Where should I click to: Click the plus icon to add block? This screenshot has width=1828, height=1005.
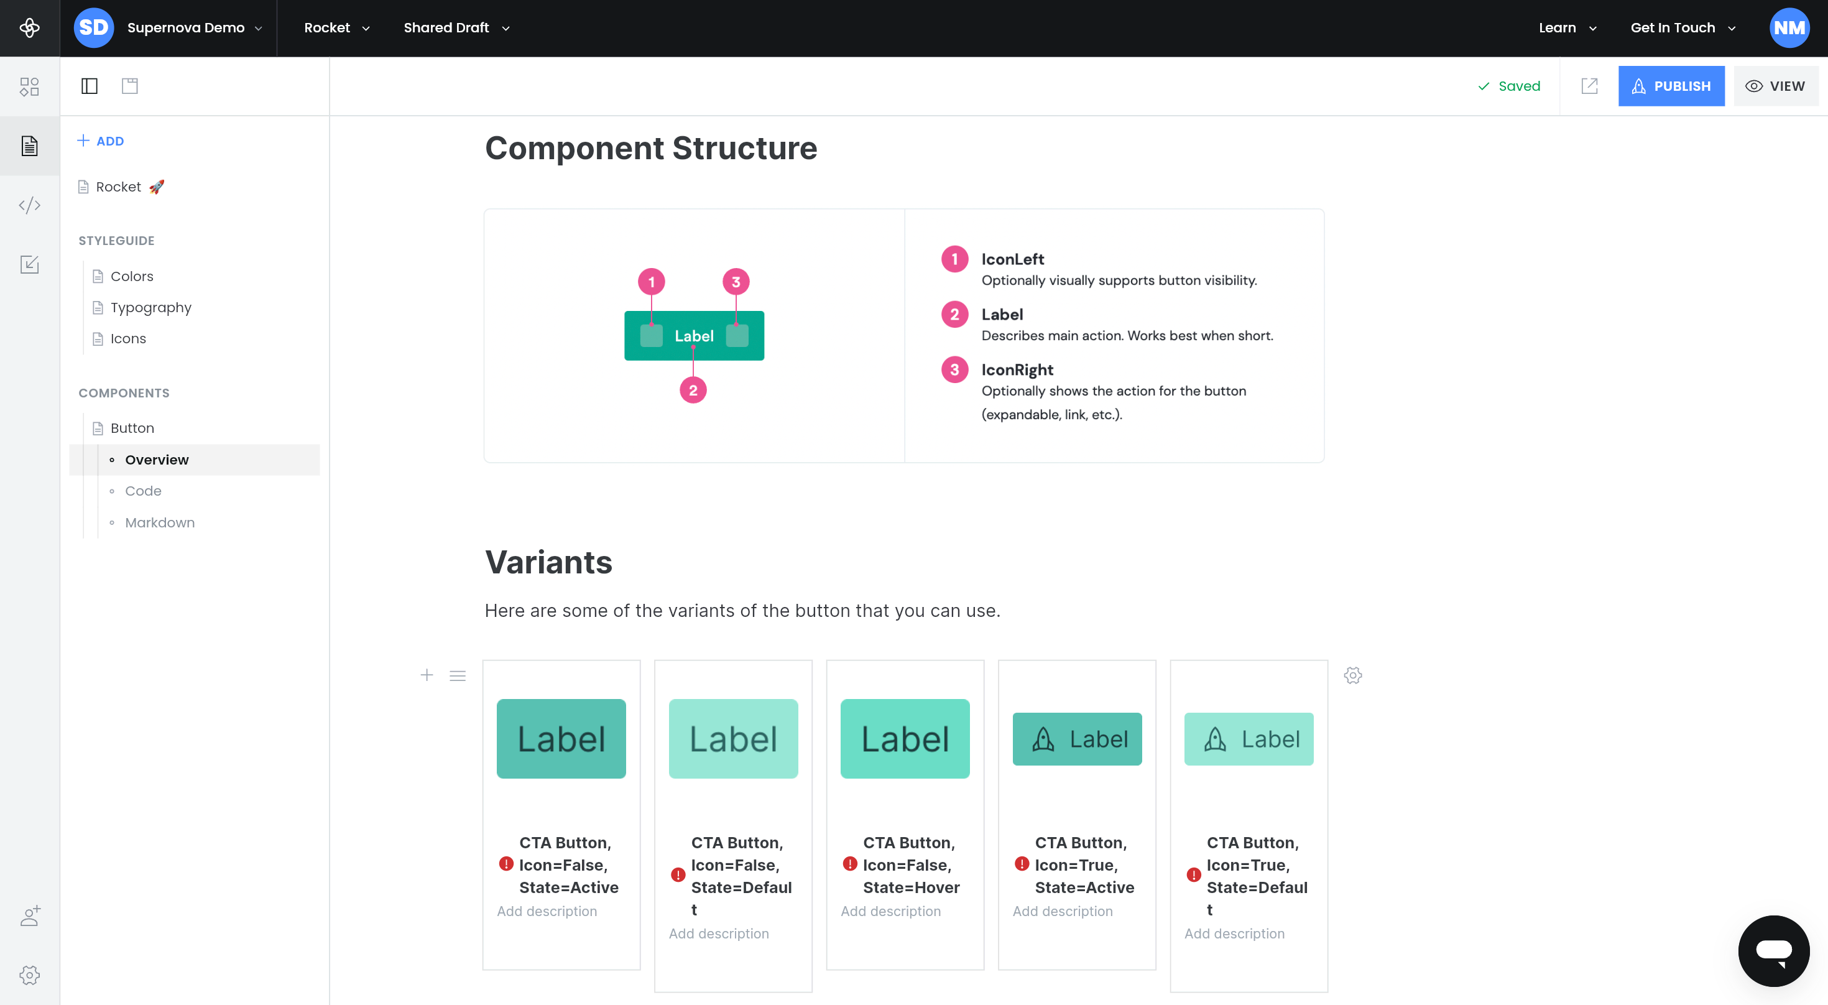pyautogui.click(x=427, y=675)
